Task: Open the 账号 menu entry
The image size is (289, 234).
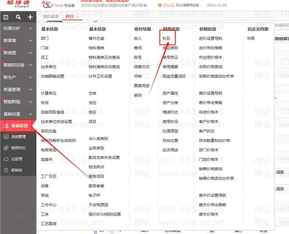Action: pos(138,57)
